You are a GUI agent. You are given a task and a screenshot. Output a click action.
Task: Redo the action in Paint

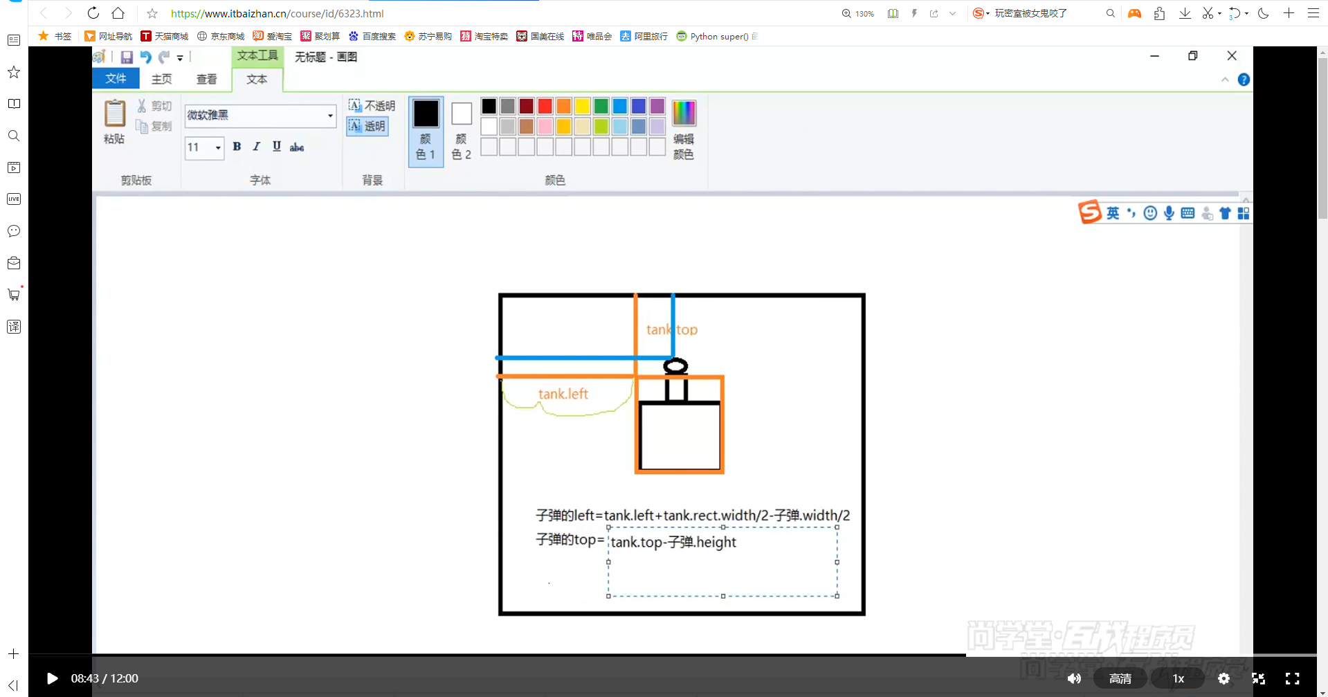[164, 57]
